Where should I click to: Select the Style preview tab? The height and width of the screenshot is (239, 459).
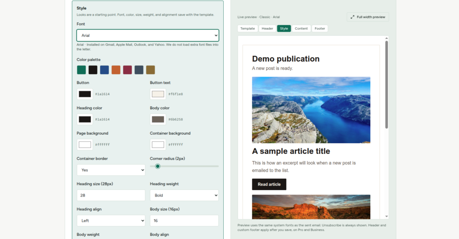(284, 28)
